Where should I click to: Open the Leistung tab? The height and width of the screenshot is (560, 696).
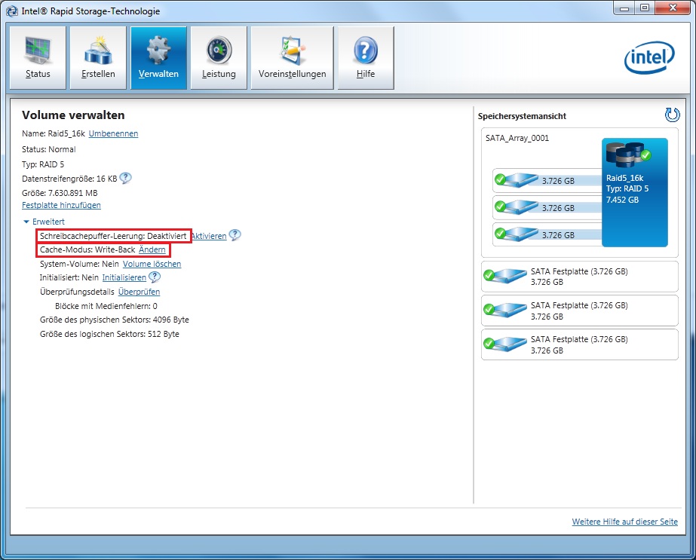219,58
